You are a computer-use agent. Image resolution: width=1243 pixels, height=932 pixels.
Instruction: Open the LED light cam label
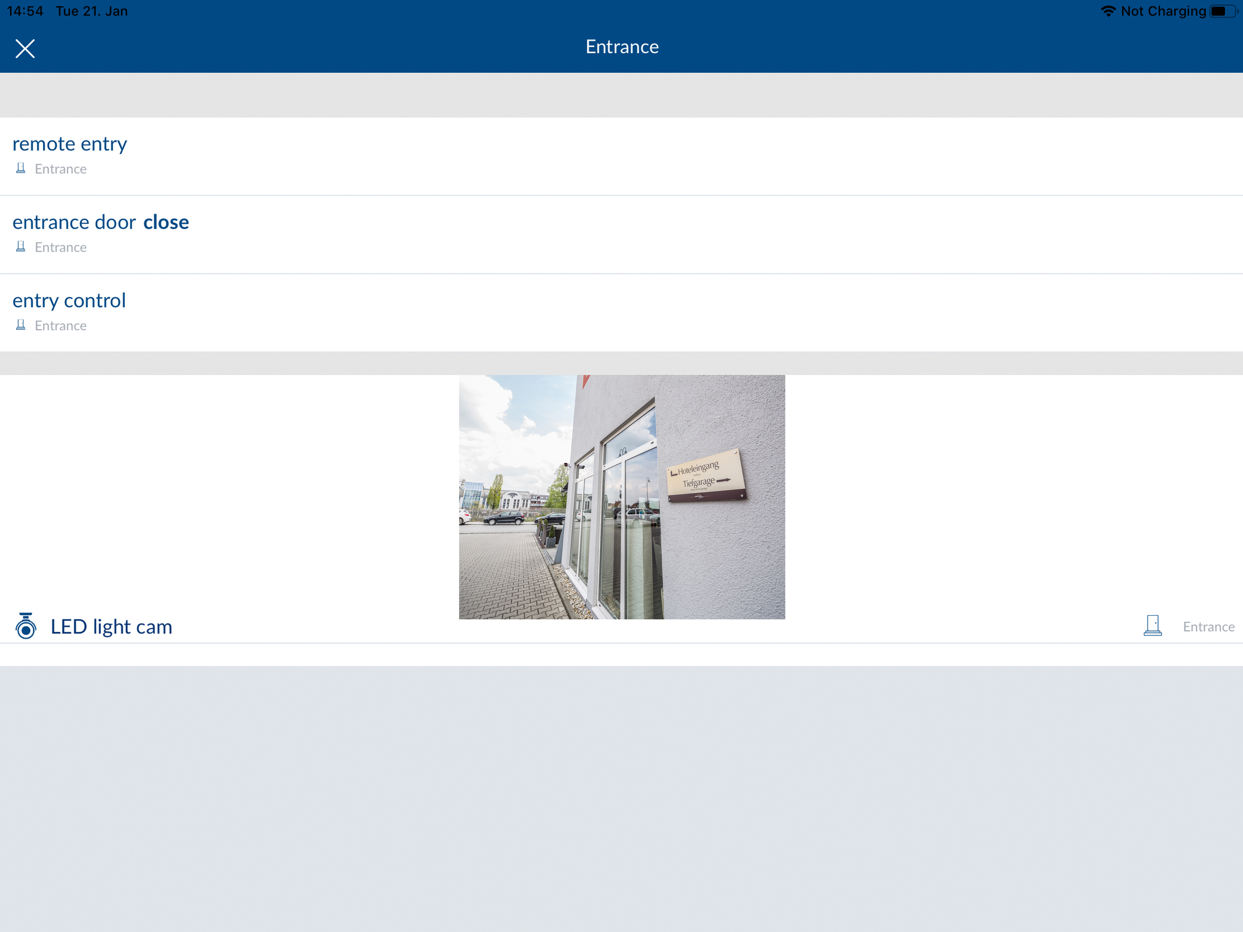click(111, 627)
